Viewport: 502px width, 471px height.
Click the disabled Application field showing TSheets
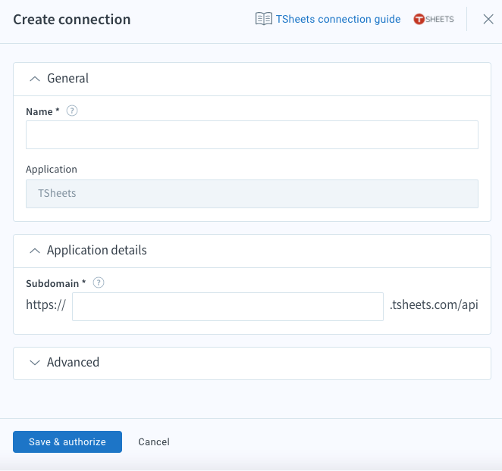tap(252, 194)
